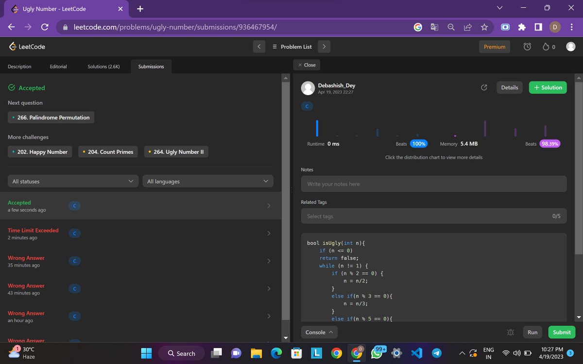Expand the All statuses dropdown

(73, 181)
